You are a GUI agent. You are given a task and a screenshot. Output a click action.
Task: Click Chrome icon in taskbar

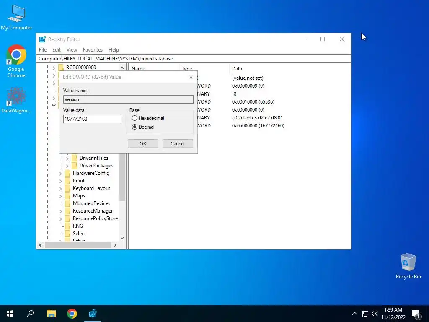[x=72, y=314]
